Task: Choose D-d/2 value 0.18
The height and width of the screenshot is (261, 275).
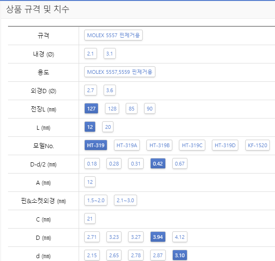Action: click(92, 164)
